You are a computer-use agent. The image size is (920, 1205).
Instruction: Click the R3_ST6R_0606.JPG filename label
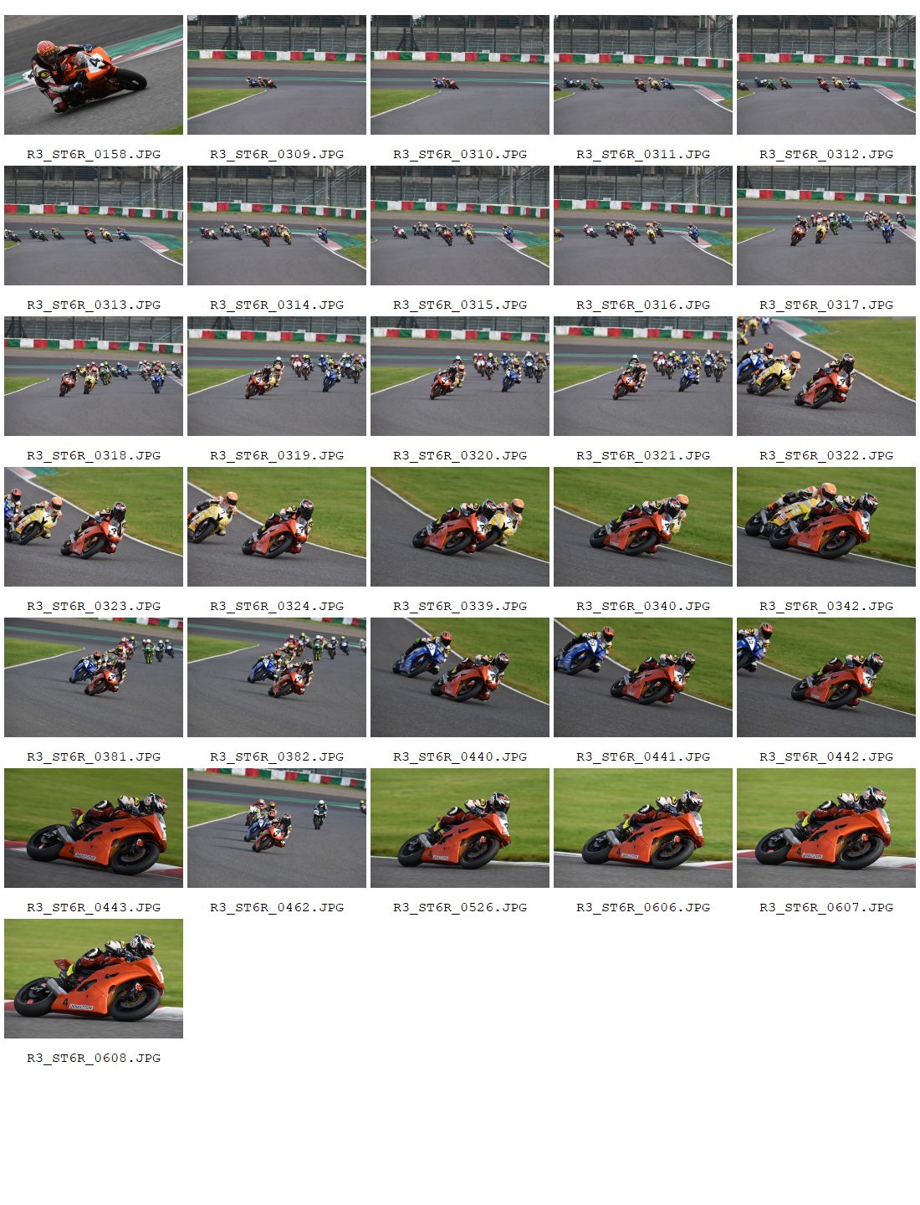point(643,907)
